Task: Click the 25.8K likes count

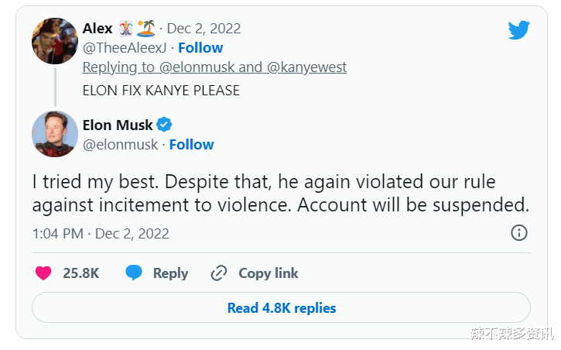Action: pos(80,273)
